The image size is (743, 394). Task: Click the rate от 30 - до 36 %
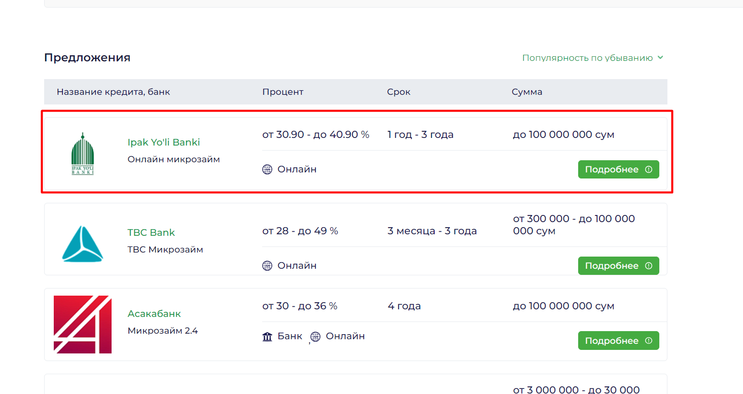300,306
